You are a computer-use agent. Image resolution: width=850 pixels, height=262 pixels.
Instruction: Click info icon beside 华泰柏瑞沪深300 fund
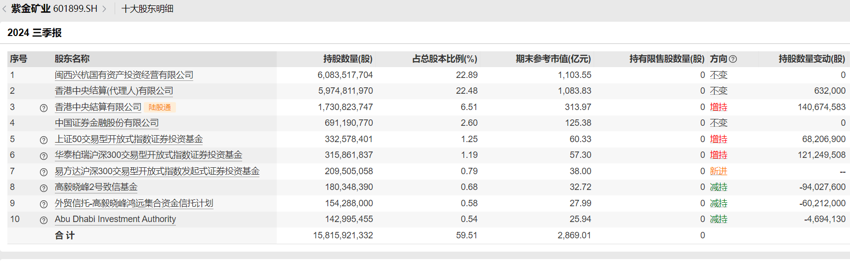43,155
